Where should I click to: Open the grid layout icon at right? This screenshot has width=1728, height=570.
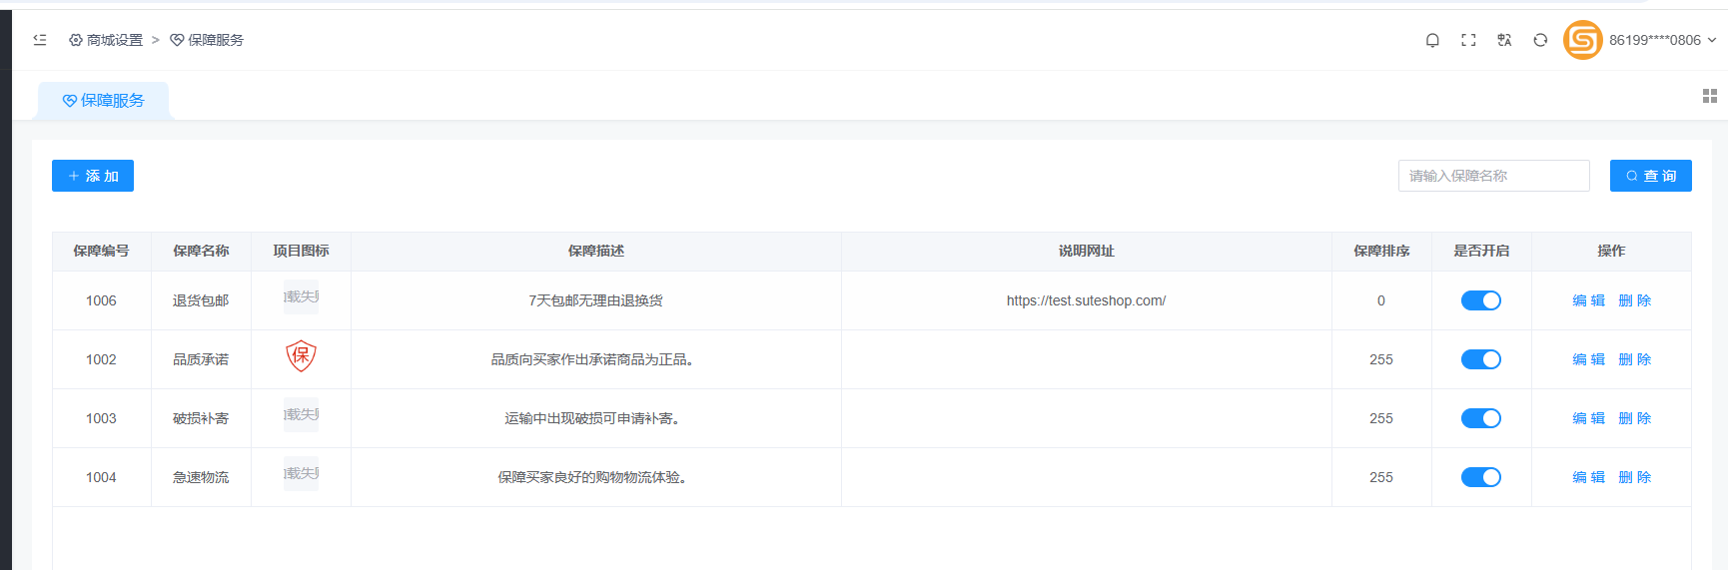click(x=1709, y=96)
